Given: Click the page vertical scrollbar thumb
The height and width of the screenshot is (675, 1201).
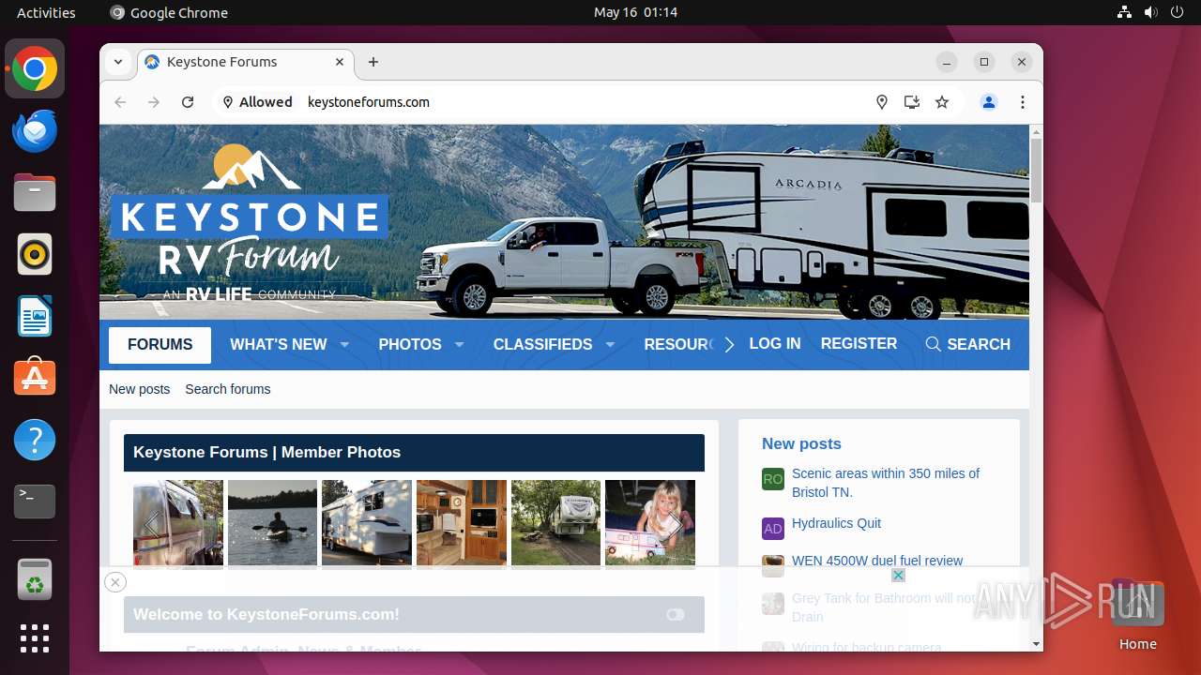Looking at the screenshot, I should click(1036, 170).
